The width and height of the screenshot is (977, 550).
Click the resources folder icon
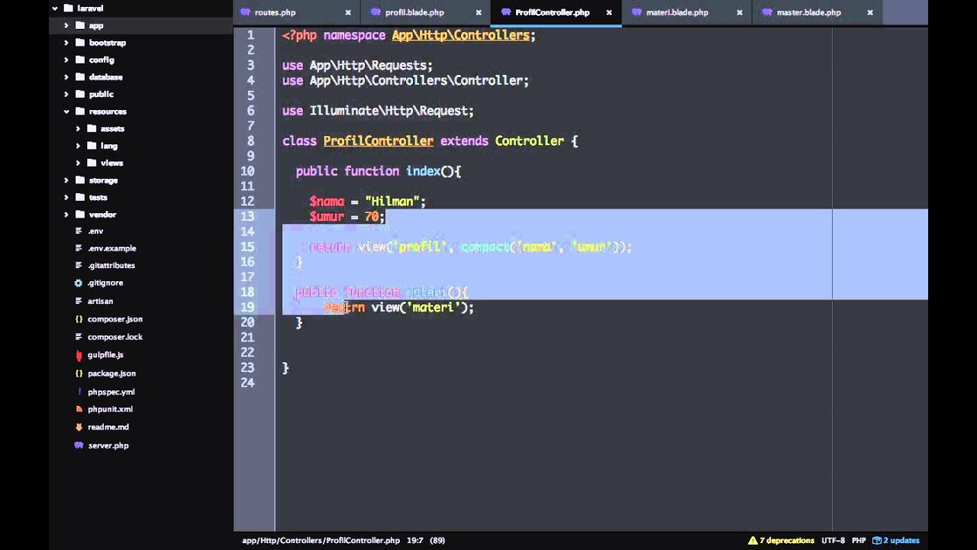(x=80, y=112)
